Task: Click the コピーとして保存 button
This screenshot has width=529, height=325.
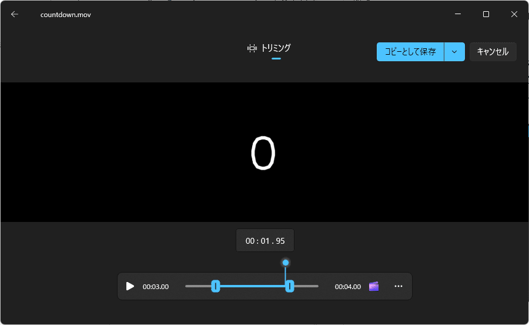Action: pyautogui.click(x=410, y=52)
